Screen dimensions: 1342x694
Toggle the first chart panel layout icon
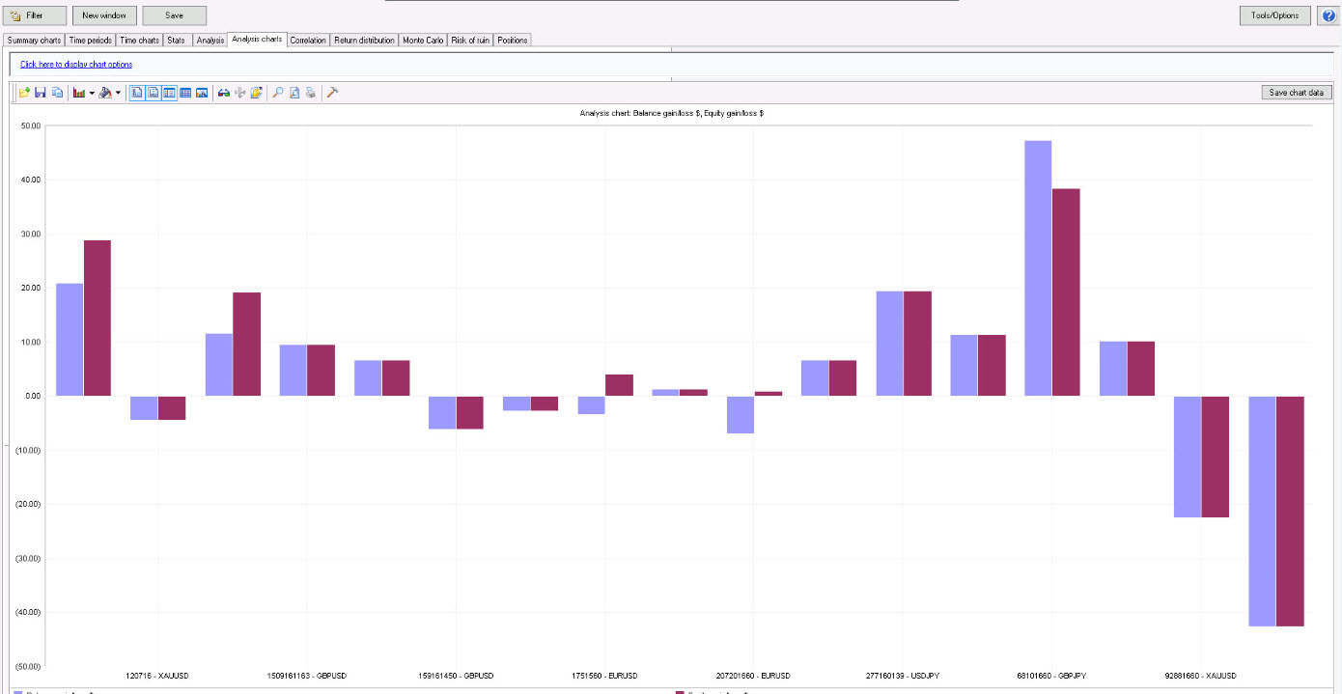(x=137, y=93)
